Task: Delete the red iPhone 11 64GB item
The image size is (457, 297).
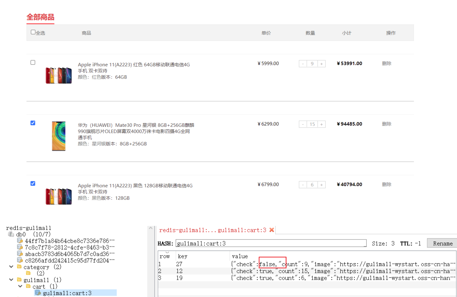Action: [x=386, y=63]
